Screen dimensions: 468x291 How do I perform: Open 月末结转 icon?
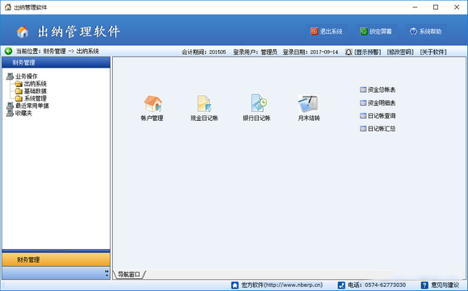[x=308, y=103]
